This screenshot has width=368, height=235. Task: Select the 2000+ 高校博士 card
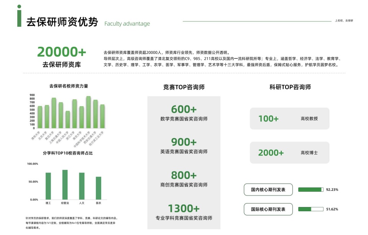(289, 153)
